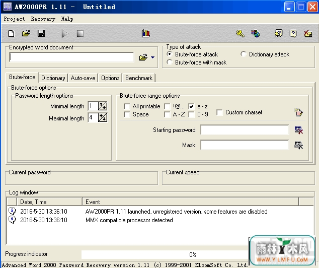Click the Date, Time column header
Screen dimensions: 319x268
[49, 202]
